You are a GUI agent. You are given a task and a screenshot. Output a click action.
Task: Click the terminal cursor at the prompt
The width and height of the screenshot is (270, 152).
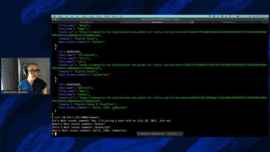(x=56, y=134)
